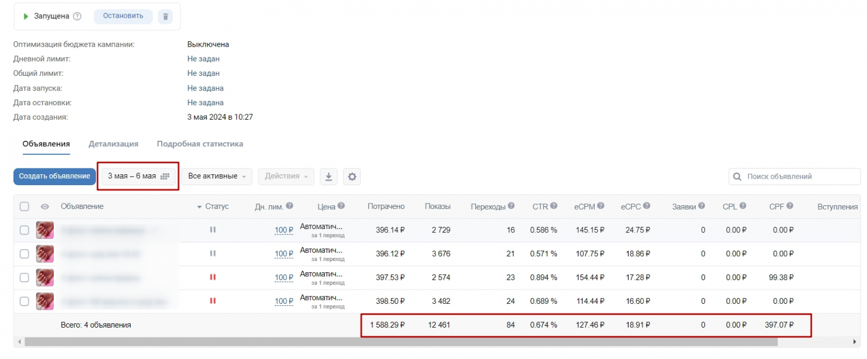Click the Остановить button
The width and height of the screenshot is (867, 359).
123,16
